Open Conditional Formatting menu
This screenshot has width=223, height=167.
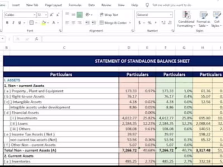pyautogui.click(x=186, y=19)
